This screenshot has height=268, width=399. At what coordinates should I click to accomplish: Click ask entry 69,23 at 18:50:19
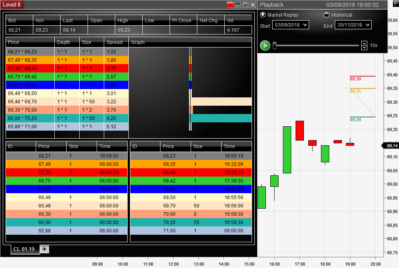(x=191, y=156)
